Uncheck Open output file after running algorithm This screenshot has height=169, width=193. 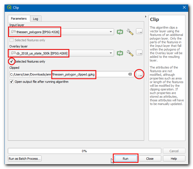(x=12, y=82)
